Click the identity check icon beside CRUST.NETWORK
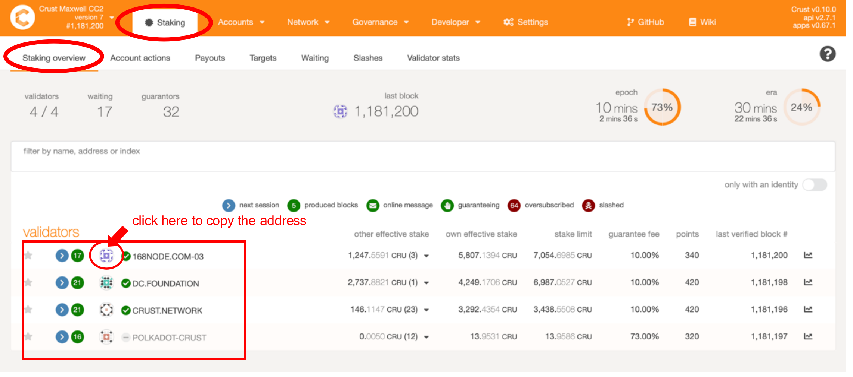Screen dimensions: 853x377 click(x=126, y=310)
